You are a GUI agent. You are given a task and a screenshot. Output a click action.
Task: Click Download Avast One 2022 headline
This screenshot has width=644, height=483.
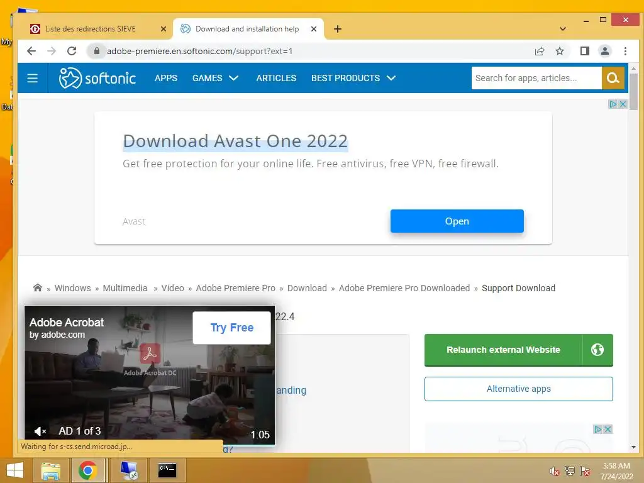235,141
